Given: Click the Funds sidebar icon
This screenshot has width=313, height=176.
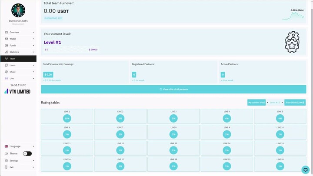Looking at the screenshot, I should (x=7, y=45).
